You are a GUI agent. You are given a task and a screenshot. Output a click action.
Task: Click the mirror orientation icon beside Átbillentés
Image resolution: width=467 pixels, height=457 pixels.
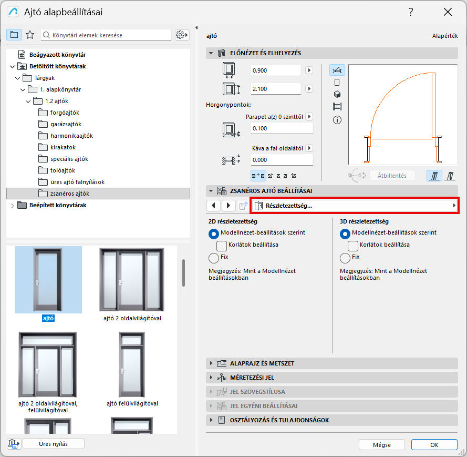pyautogui.click(x=357, y=175)
